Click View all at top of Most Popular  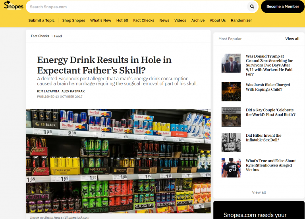pos(292,39)
